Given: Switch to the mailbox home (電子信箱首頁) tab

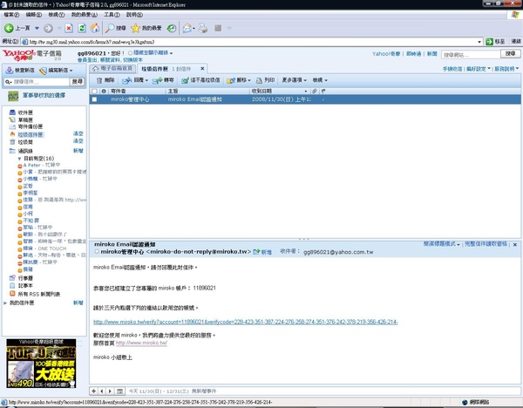Looking at the screenshot, I should (113, 68).
